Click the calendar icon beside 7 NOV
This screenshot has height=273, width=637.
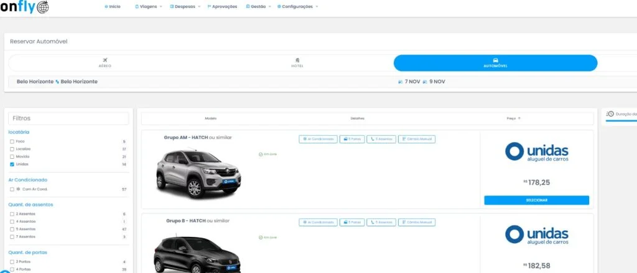(x=400, y=82)
